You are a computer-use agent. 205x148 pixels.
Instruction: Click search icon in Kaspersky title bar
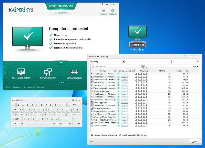(x=103, y=4)
